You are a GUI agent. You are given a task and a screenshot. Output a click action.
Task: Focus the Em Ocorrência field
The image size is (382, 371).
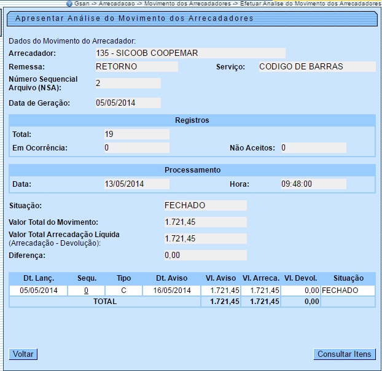pyautogui.click(x=136, y=147)
